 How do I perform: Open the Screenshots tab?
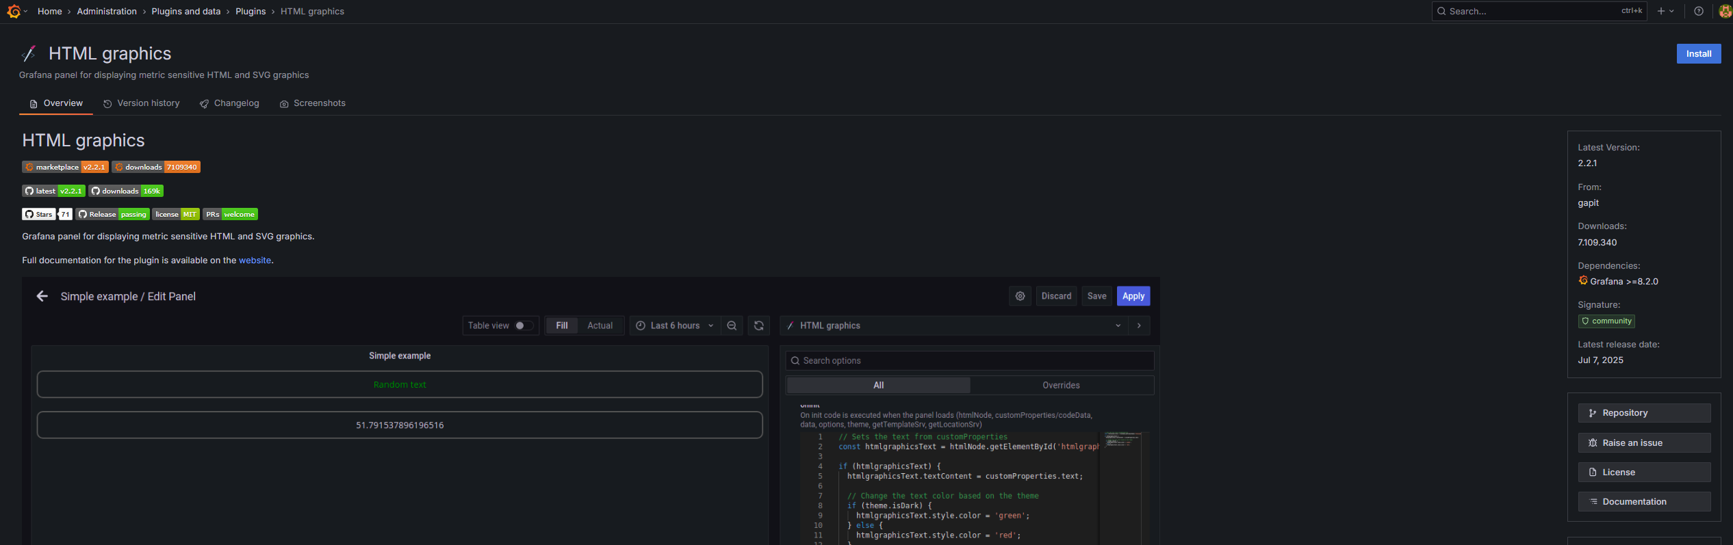coord(312,103)
